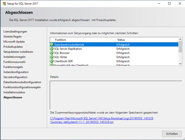Click the Funktion column header
This screenshot has width=185, height=140.
84,40
